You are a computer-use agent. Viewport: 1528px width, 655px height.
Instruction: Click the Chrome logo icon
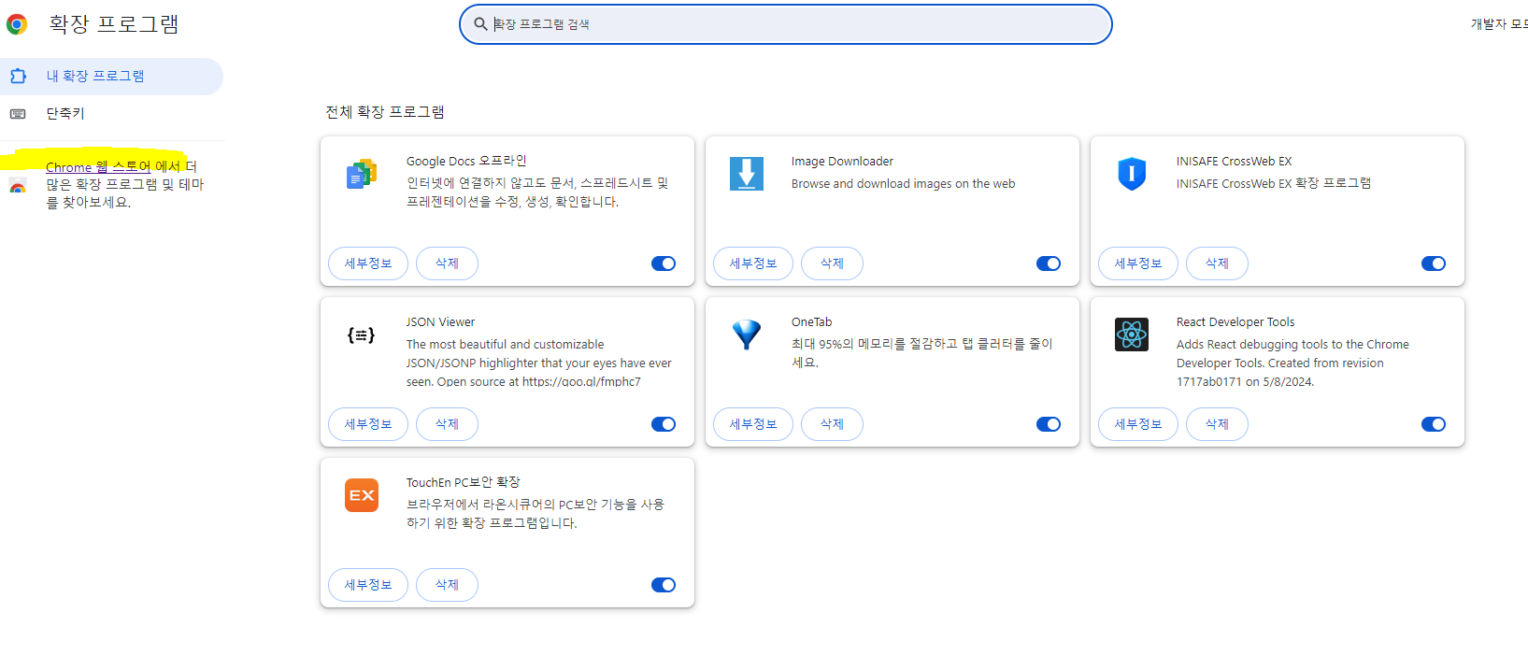coord(16,24)
